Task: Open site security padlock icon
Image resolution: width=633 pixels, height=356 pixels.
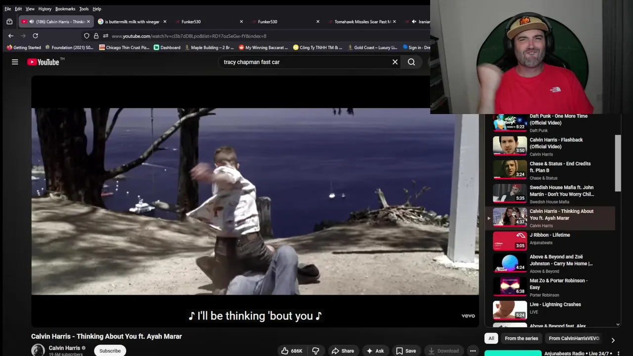Action: [x=96, y=36]
